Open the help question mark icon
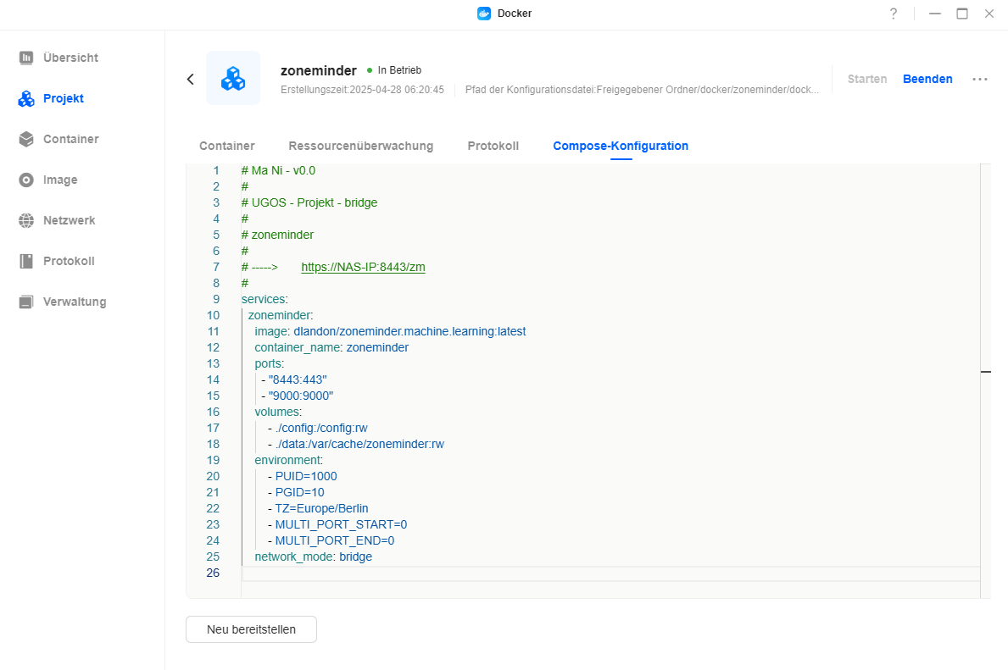The image size is (1008, 670). pos(893,14)
